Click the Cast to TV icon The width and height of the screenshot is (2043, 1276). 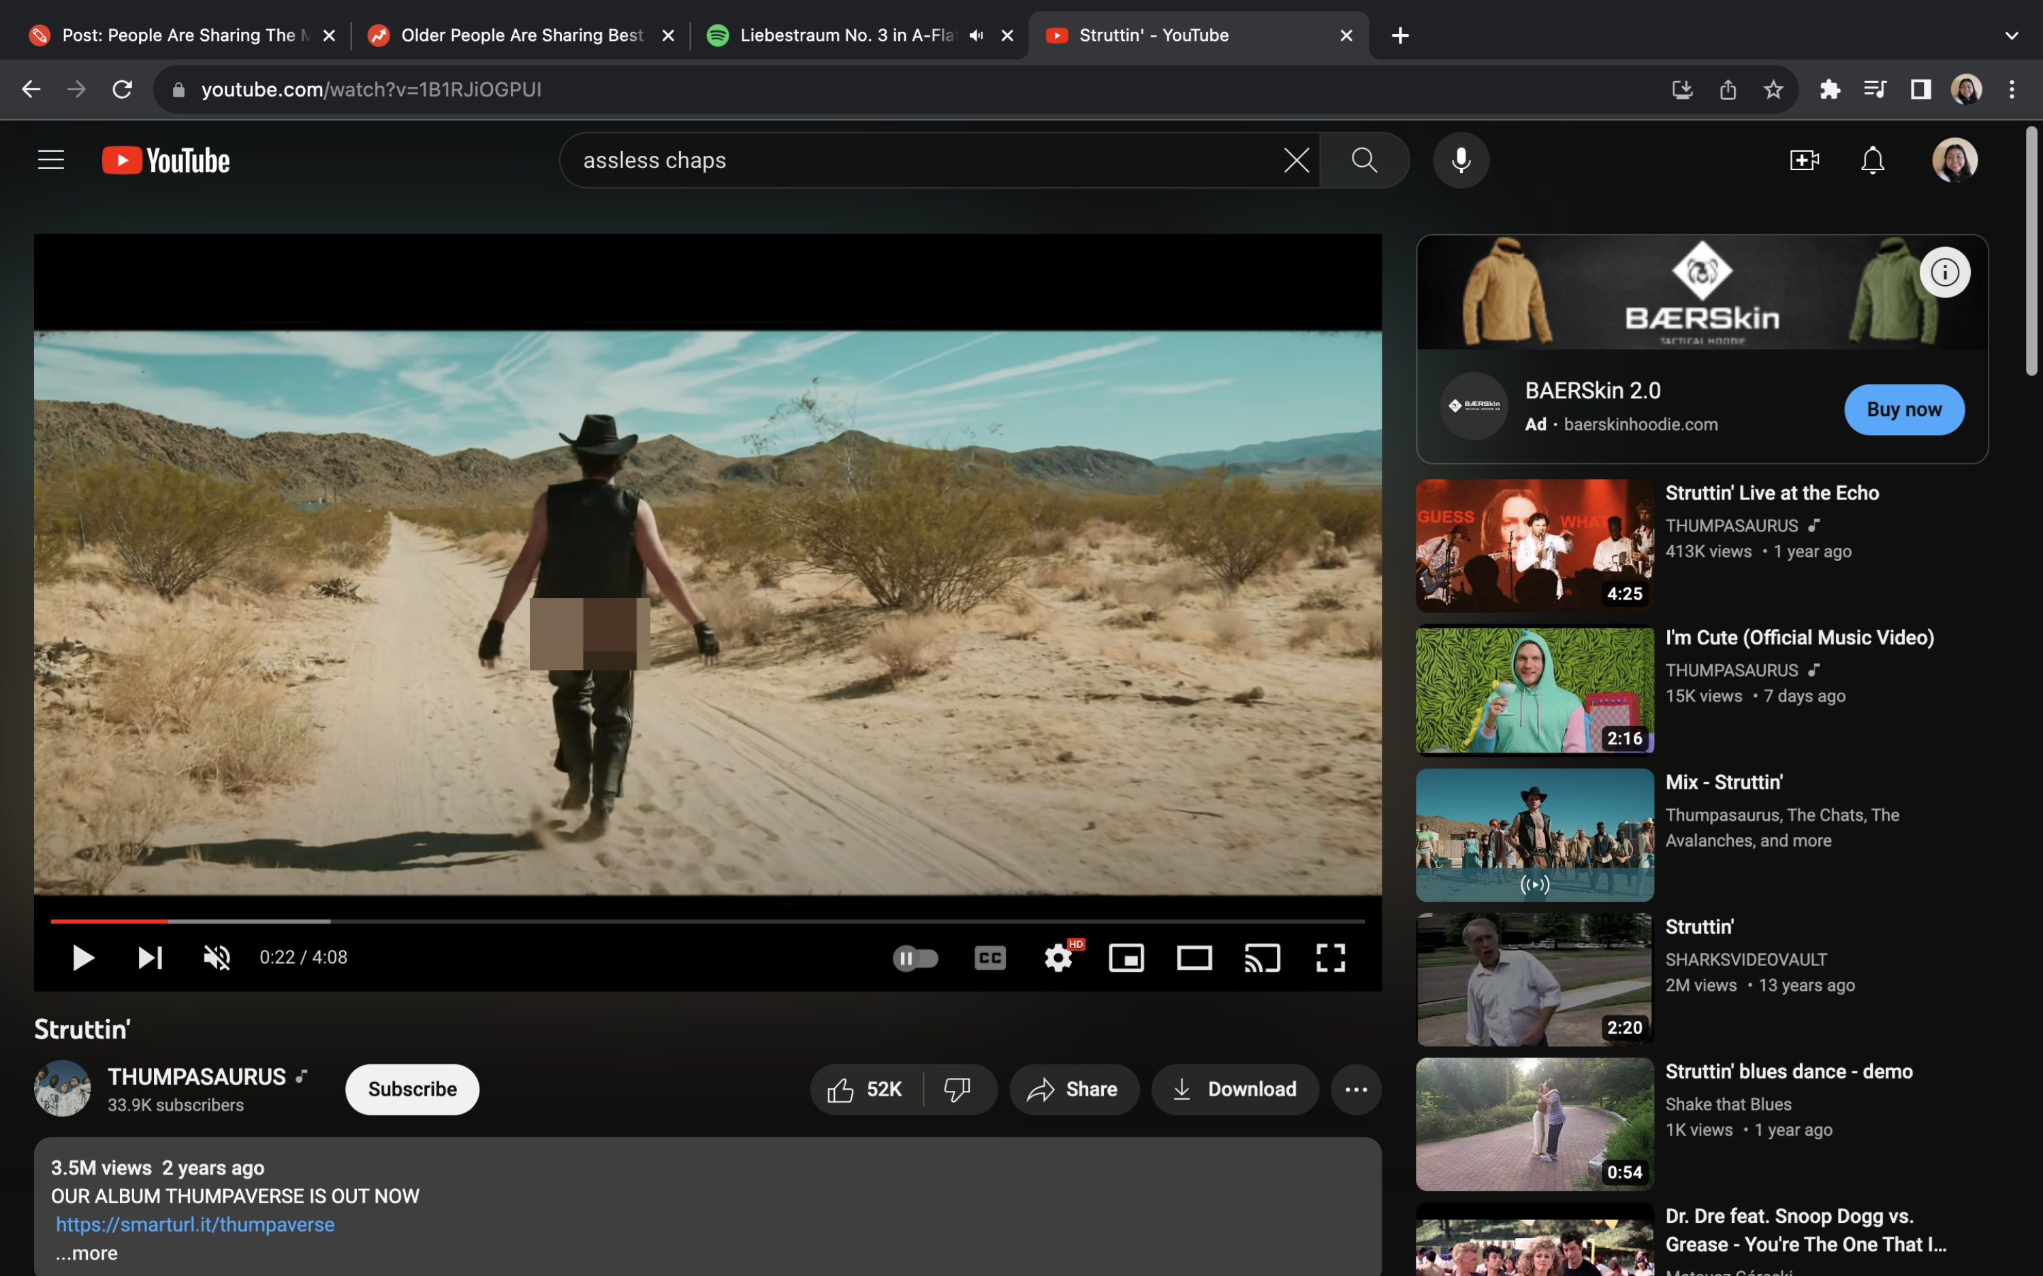point(1262,958)
